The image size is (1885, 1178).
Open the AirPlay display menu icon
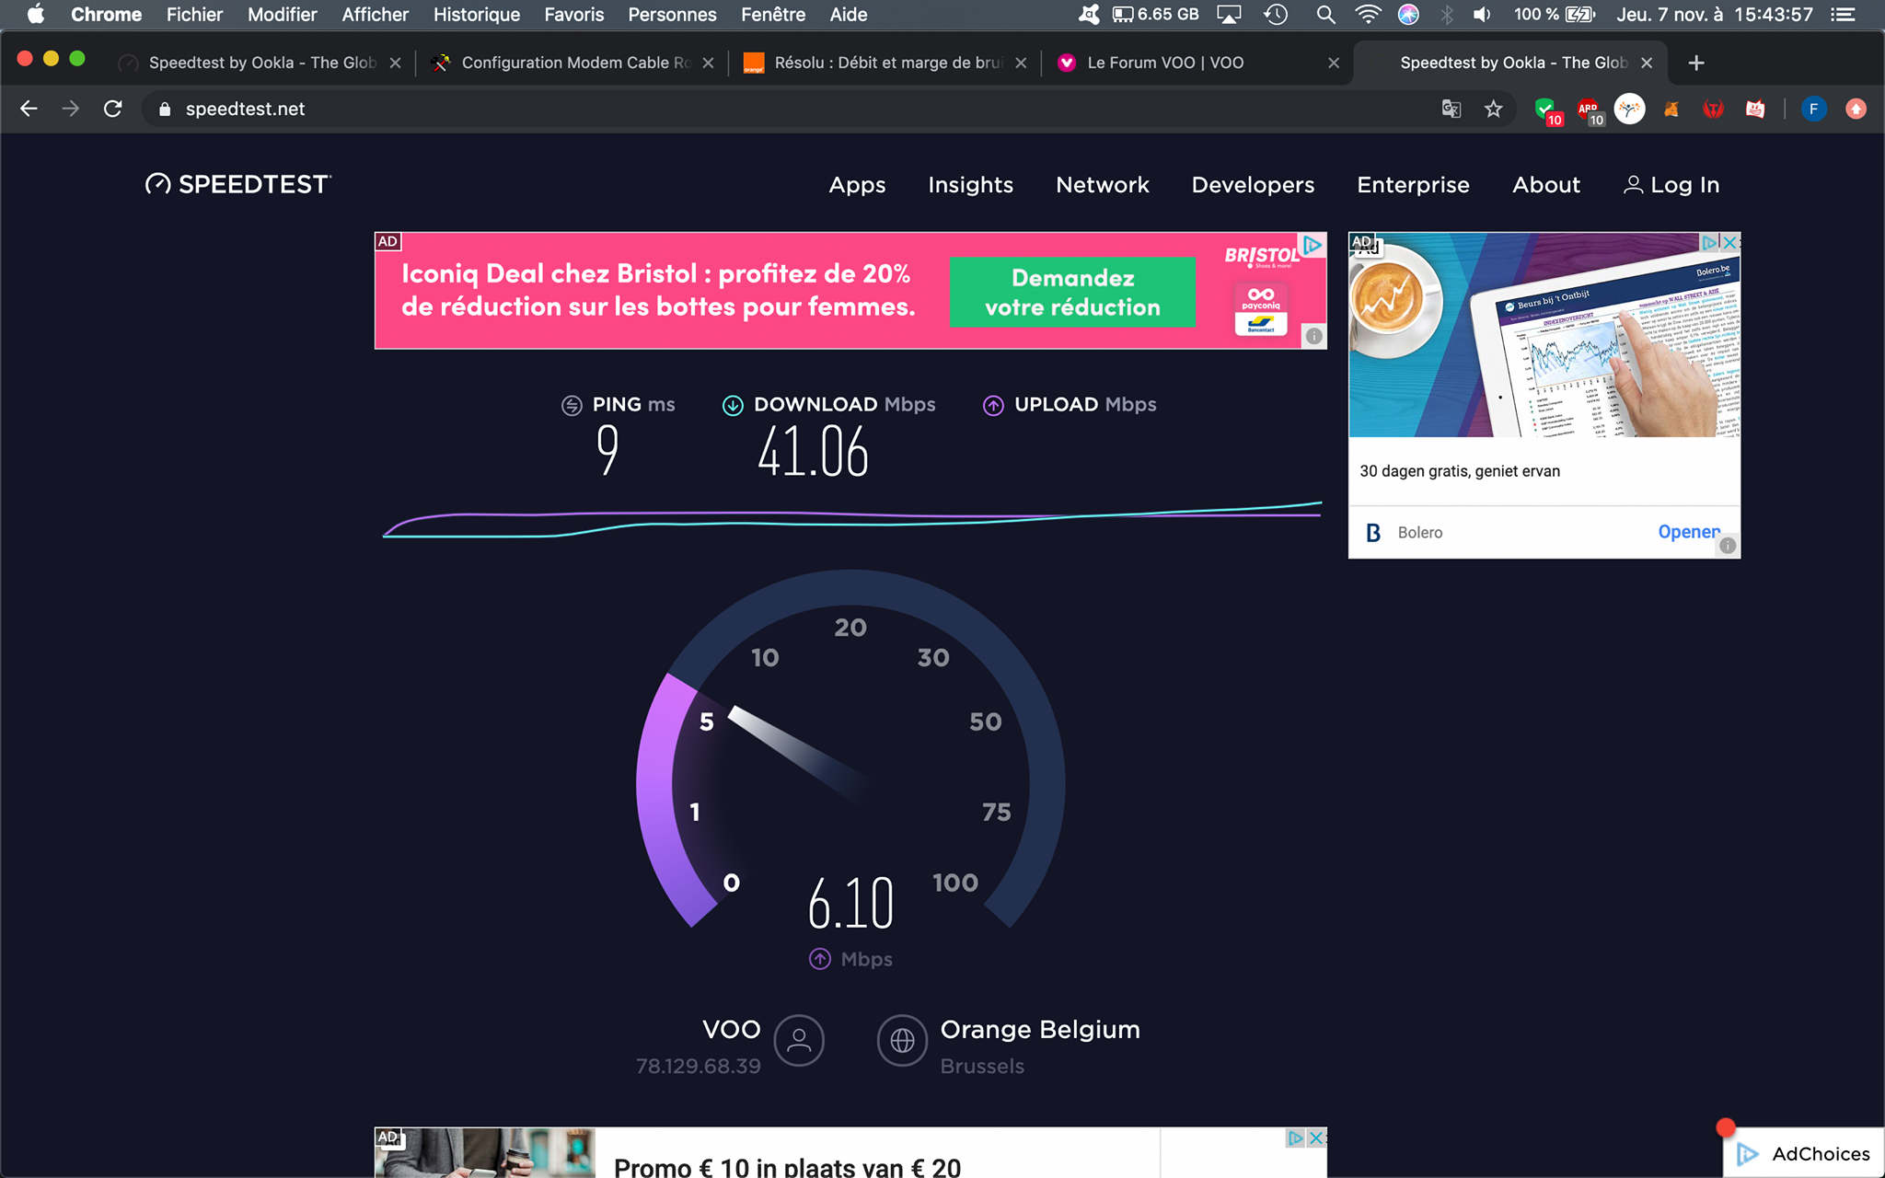[1229, 14]
